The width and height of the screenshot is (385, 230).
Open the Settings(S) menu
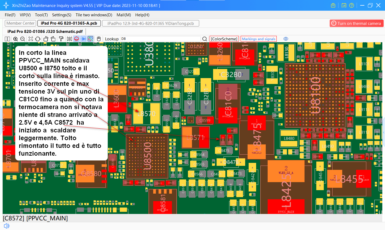(x=62, y=15)
